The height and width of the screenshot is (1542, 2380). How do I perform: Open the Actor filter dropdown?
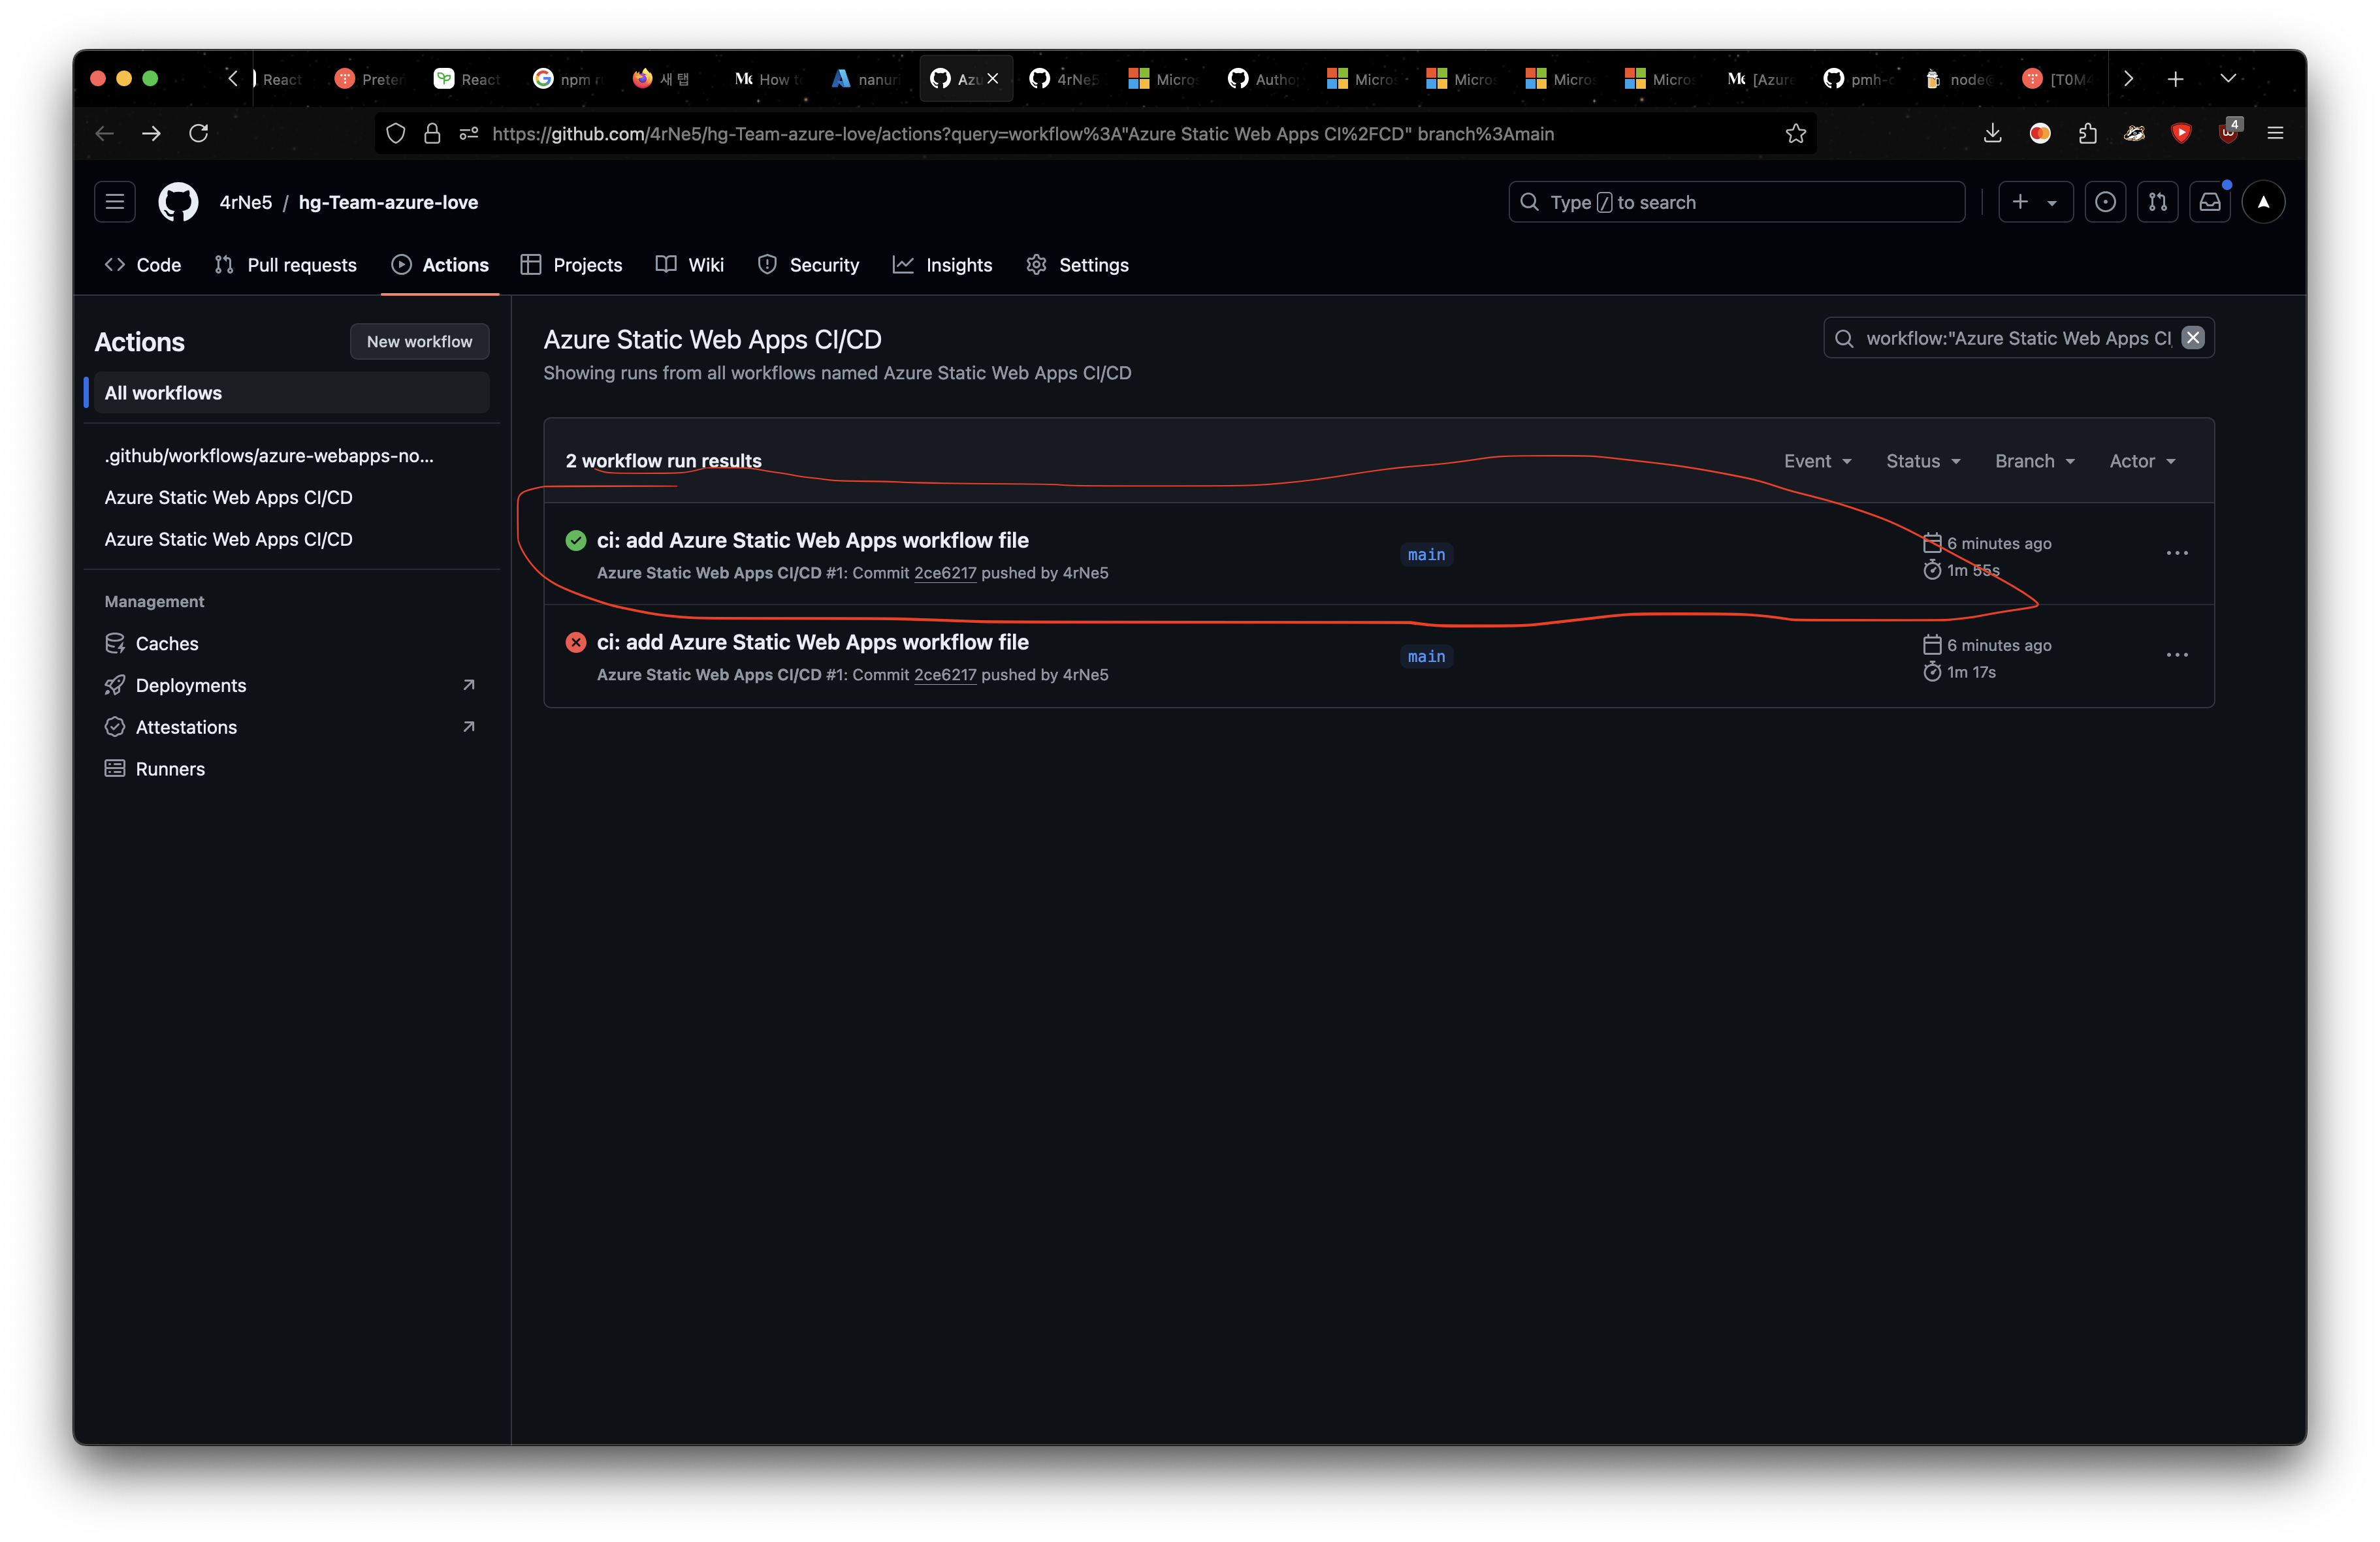point(2142,461)
